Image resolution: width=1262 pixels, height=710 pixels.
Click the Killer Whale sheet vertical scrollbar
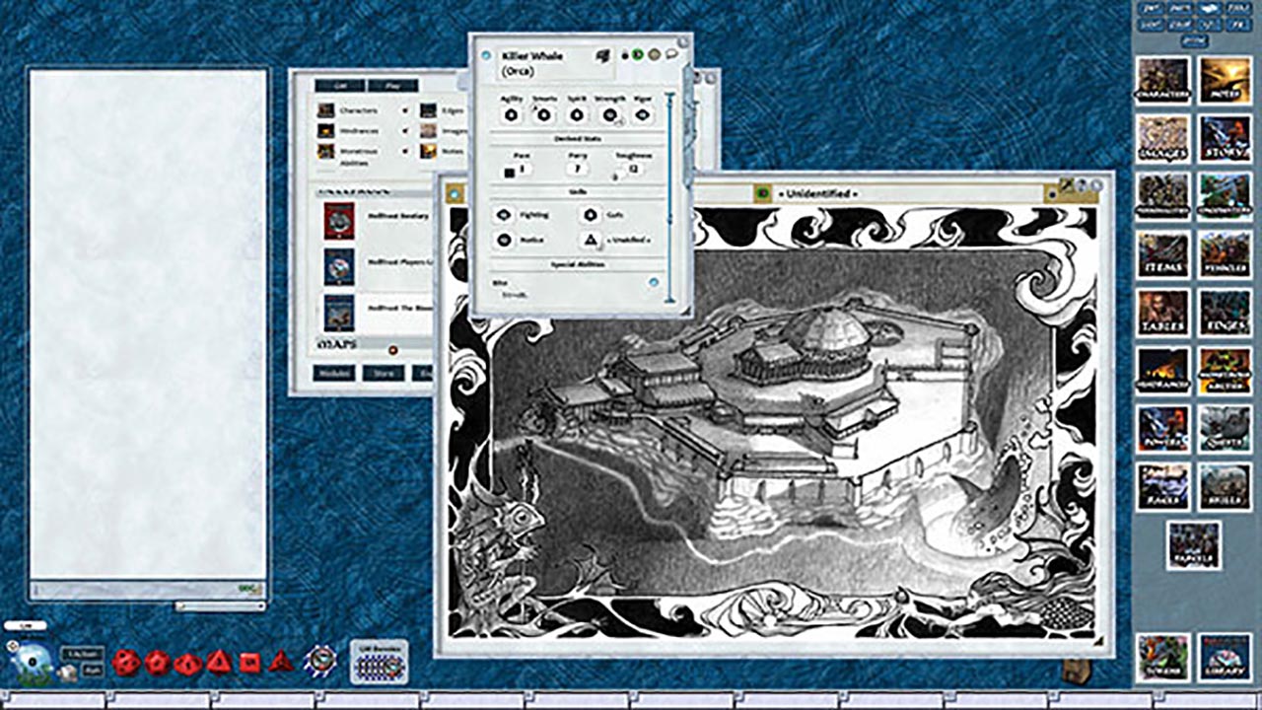(670, 197)
